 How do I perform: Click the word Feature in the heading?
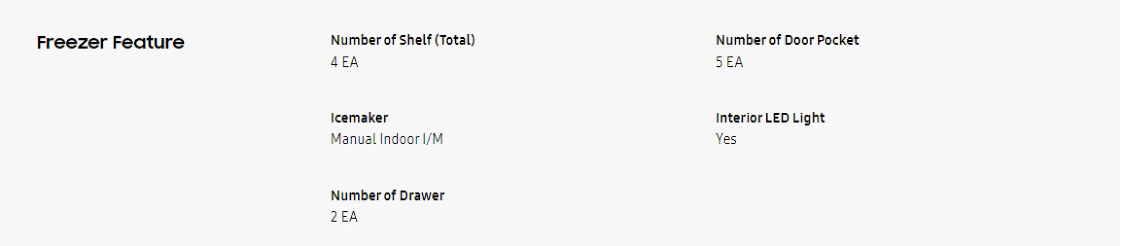pyautogui.click(x=148, y=42)
